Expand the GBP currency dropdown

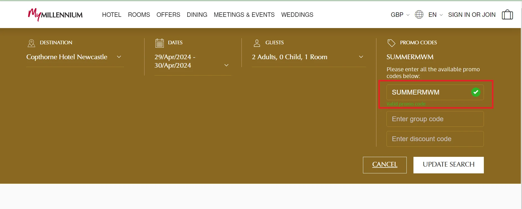[x=400, y=15]
